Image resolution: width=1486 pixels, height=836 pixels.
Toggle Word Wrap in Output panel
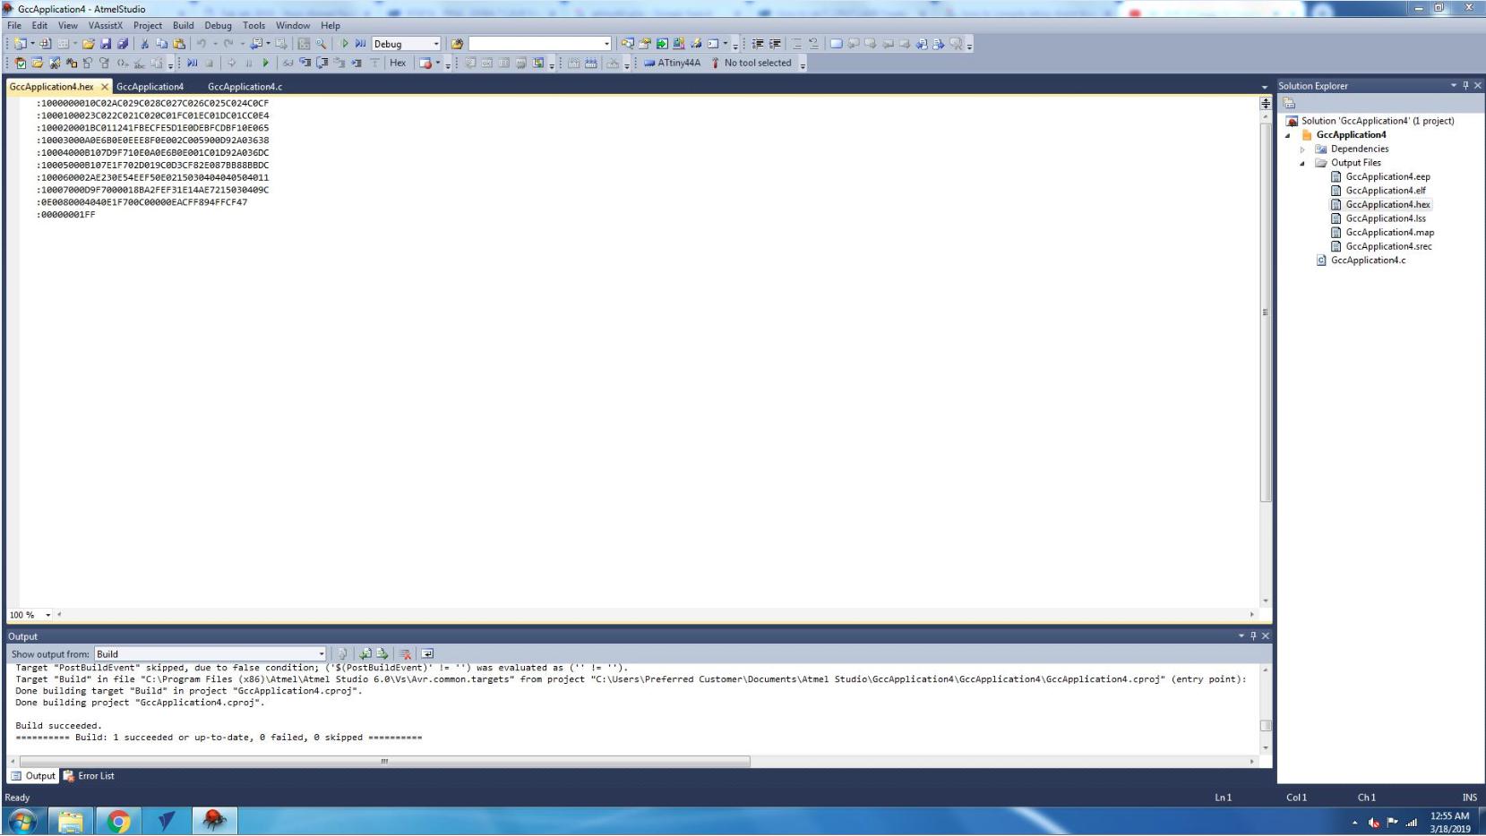(x=427, y=654)
